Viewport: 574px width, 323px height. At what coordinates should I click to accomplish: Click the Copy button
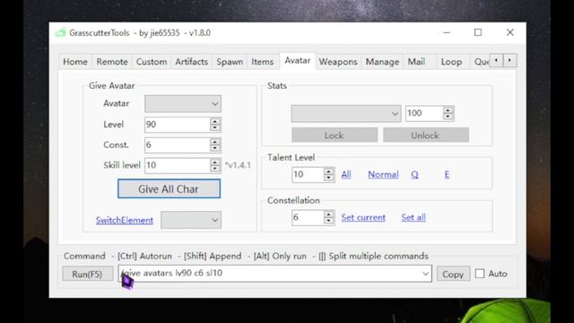pos(453,274)
